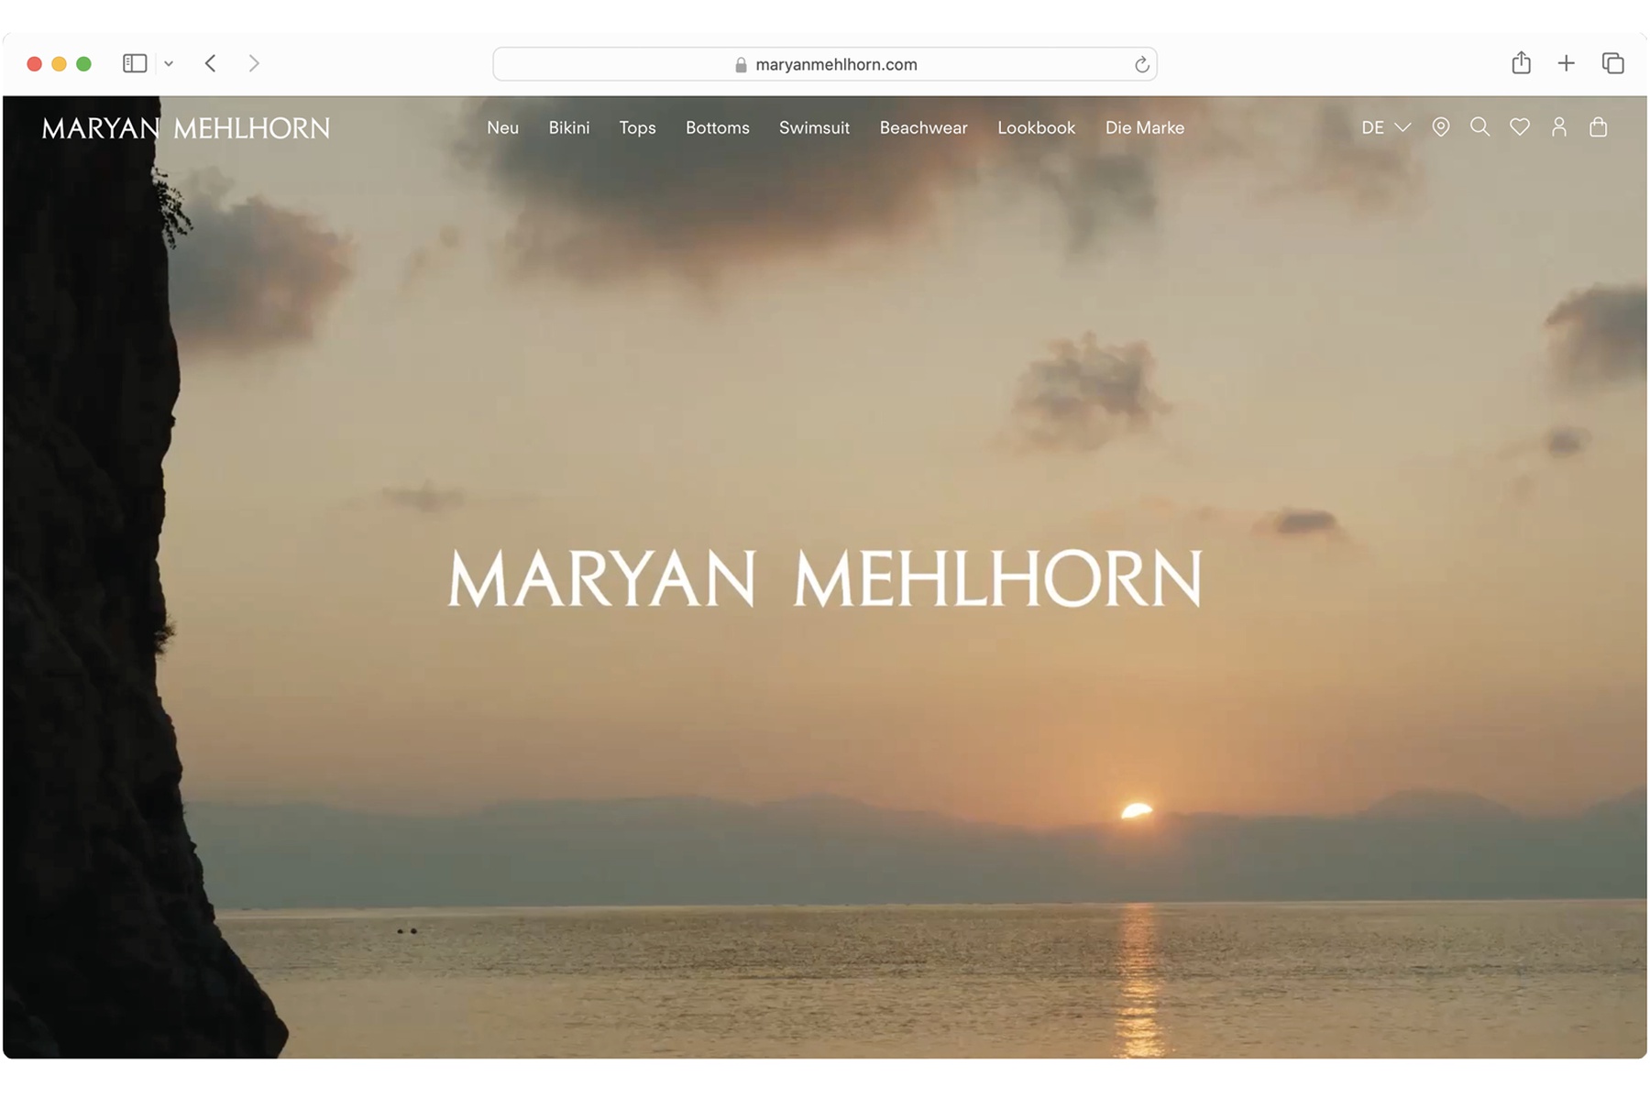Viewport: 1650px width, 1098px height.
Task: Expand the sidebar options chevron
Action: (169, 63)
